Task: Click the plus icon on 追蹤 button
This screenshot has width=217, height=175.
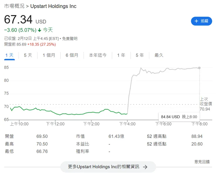Action: point(196,21)
